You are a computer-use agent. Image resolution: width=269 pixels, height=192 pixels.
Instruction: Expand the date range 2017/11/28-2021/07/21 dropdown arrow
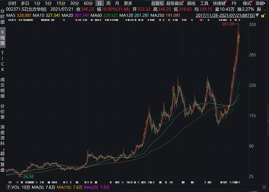257,15
